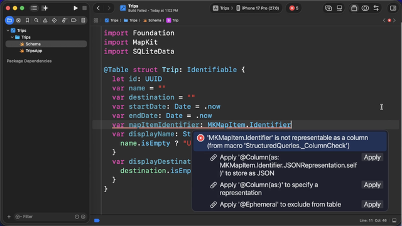Select the Schema file in navigator
The image size is (402, 226).
(46, 44)
